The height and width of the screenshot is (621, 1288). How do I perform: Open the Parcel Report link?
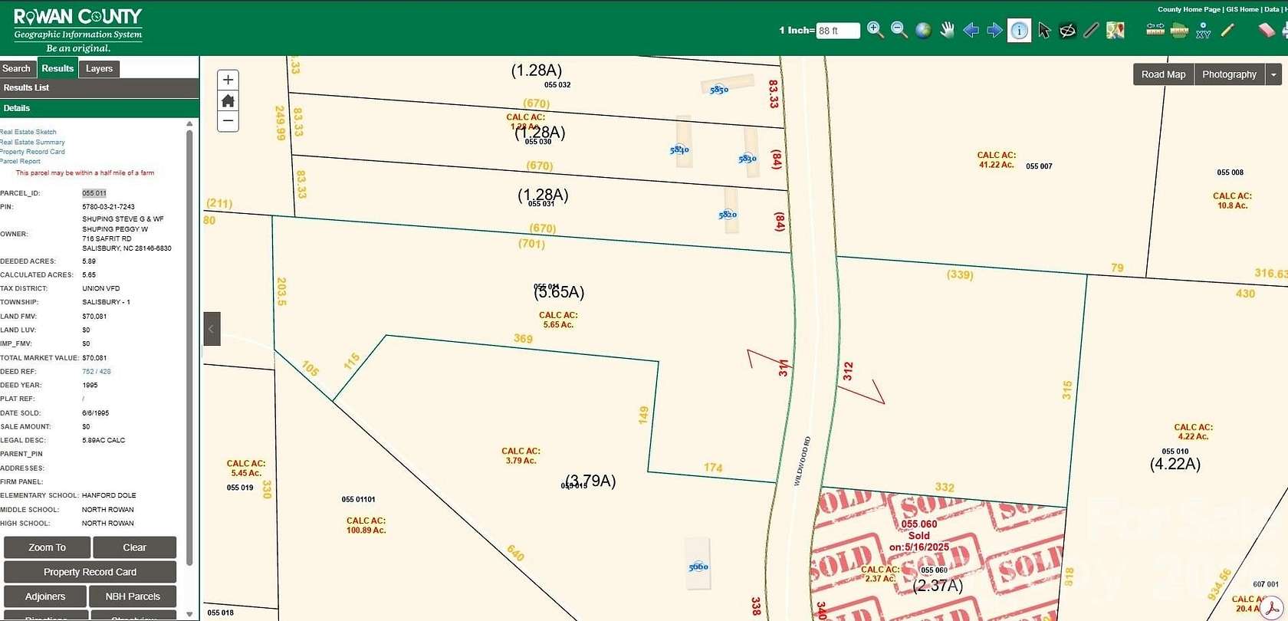pos(21,161)
